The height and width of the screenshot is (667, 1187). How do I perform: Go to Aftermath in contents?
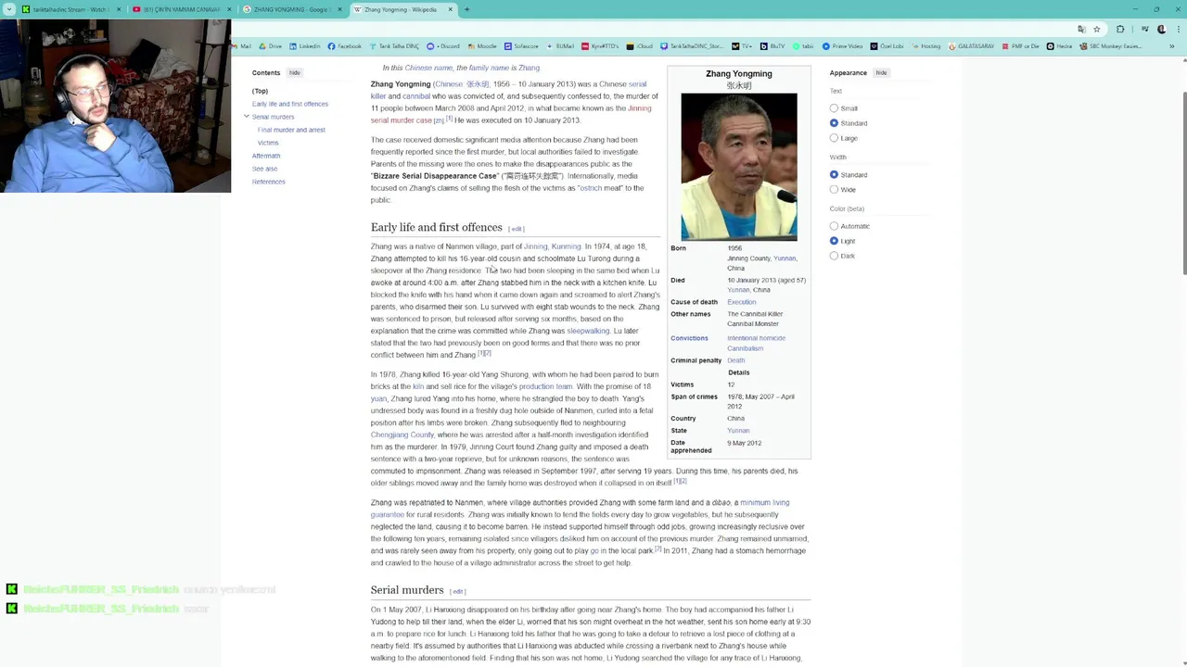pos(266,156)
